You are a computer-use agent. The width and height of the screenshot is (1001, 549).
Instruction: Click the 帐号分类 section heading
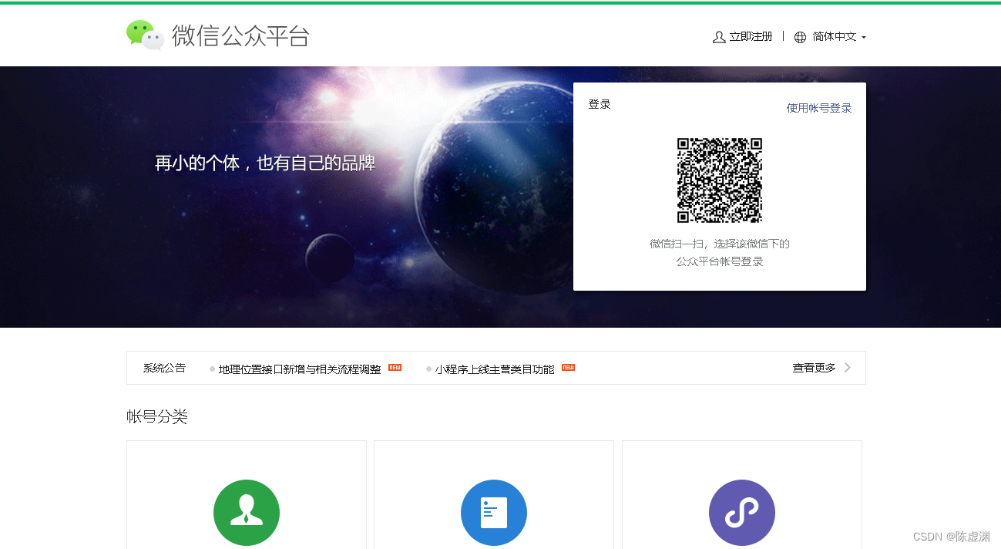[157, 417]
